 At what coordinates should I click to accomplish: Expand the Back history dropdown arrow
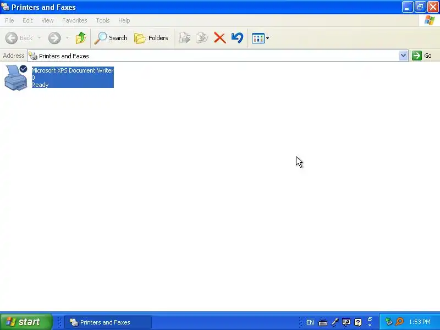click(x=39, y=38)
